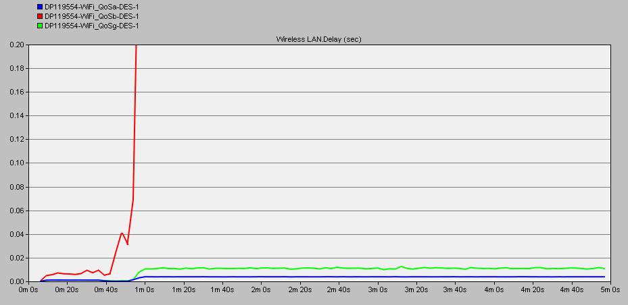Click the Wireless LAN.Delay (sec) chart title
The image size is (628, 305).
(x=319, y=39)
